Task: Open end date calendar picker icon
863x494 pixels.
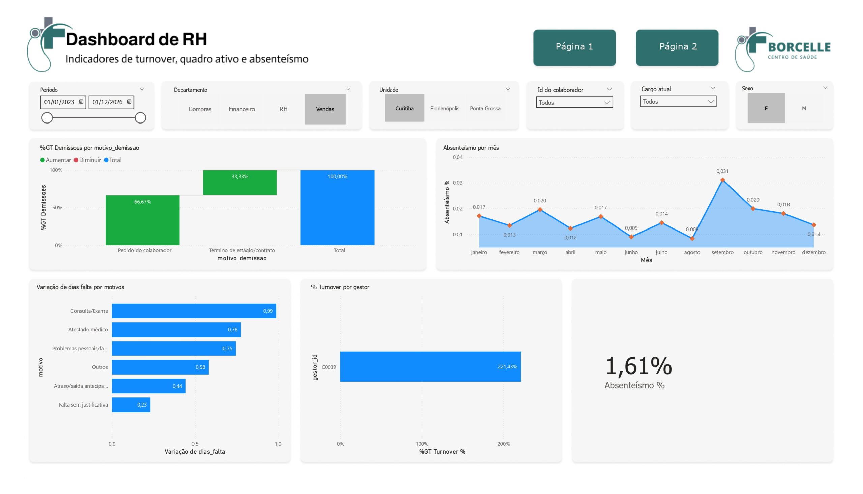Action: [129, 102]
